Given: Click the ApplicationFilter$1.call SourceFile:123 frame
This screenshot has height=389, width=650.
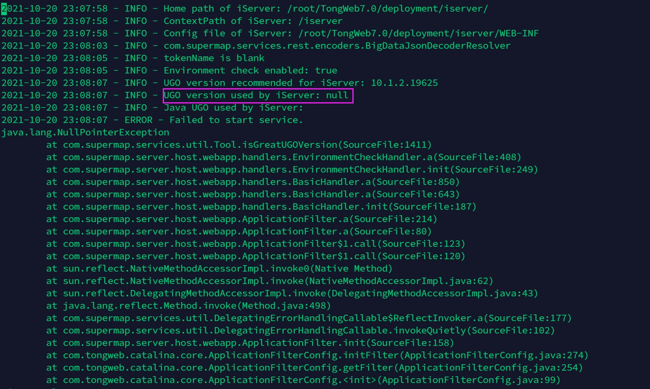Looking at the screenshot, I should pyautogui.click(x=256, y=244).
